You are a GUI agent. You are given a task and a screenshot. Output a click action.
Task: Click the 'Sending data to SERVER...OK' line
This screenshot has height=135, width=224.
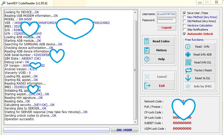(x=26, y=109)
